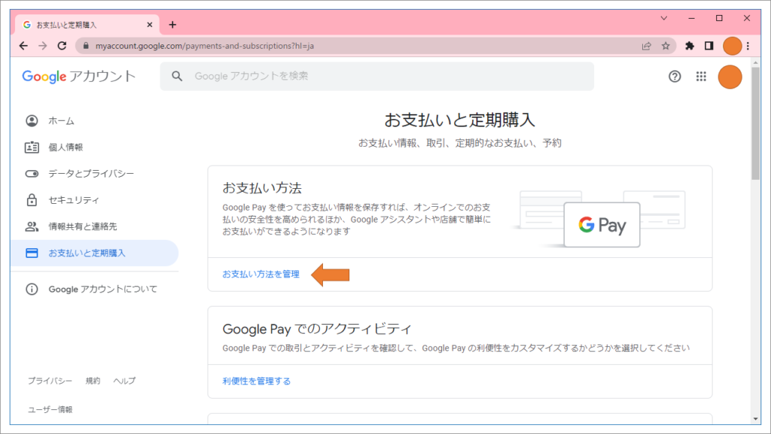Reload the page with the refresh icon
Screen dimensions: 771x434
point(62,46)
